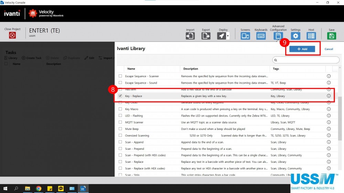The width and height of the screenshot is (344, 193).
Task: Save the project with Save icon
Action: [332, 36]
